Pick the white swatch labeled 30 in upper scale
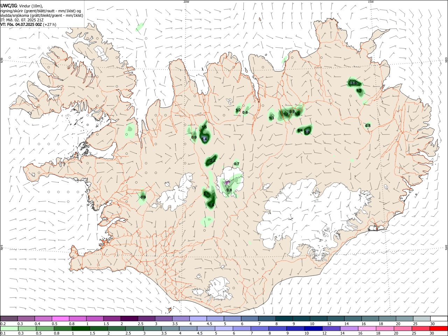 (439, 318)
